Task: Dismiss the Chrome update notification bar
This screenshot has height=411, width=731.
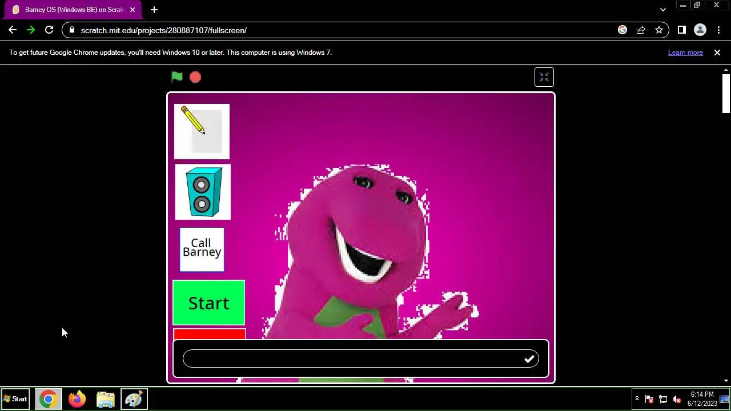Action: tap(717, 53)
